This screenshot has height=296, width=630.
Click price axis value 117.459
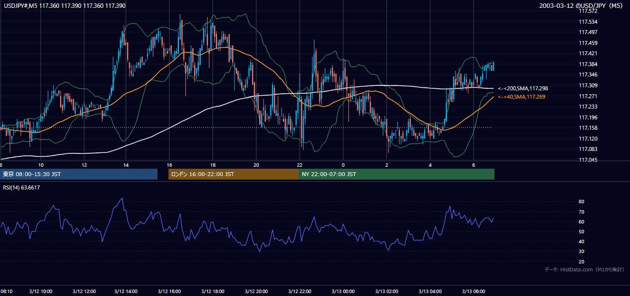(x=588, y=43)
